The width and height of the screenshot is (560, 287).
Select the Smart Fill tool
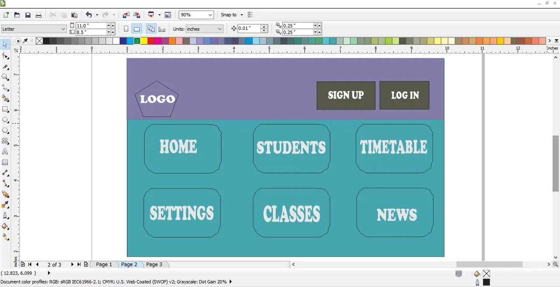5,99
